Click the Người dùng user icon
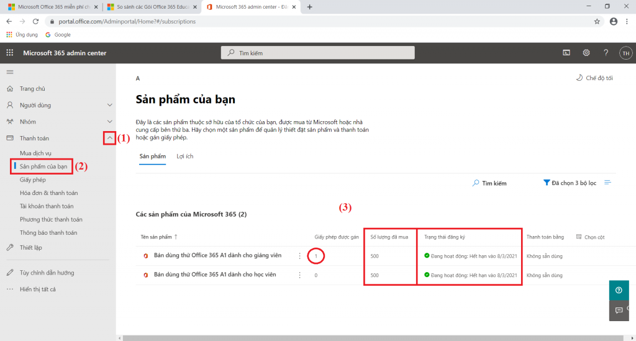 tap(10, 105)
